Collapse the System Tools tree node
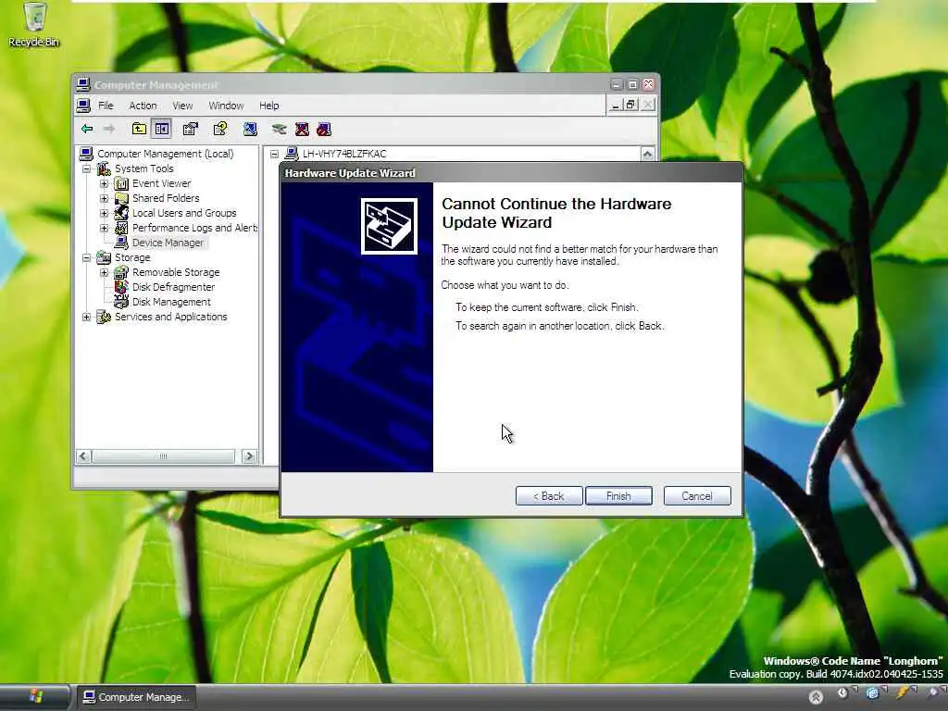 pyautogui.click(x=86, y=168)
